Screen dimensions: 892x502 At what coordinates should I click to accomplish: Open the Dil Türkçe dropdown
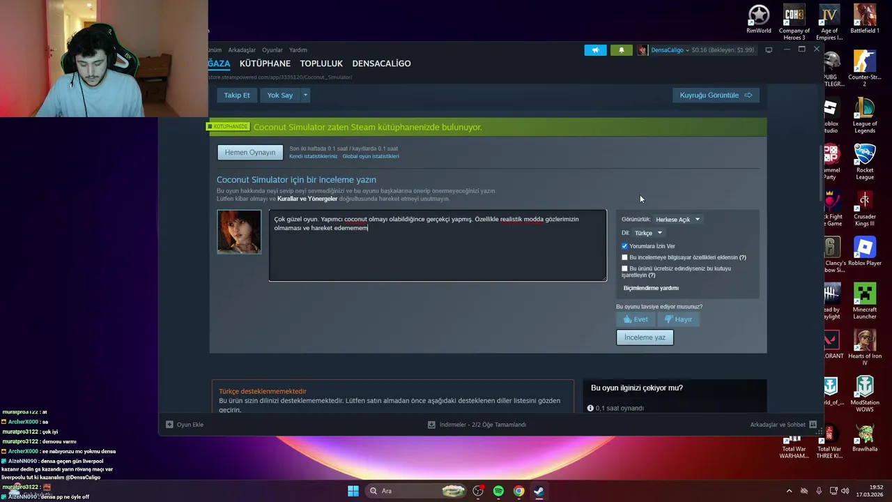point(648,233)
